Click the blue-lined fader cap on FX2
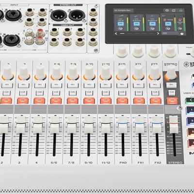The width and height of the screenshot is (194, 194). tap(157, 125)
